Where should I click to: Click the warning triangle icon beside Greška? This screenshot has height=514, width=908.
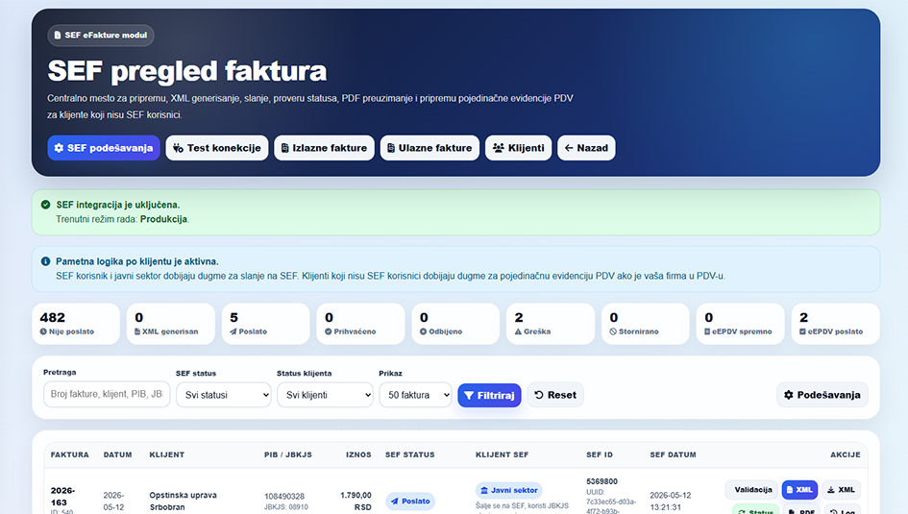pyautogui.click(x=518, y=331)
